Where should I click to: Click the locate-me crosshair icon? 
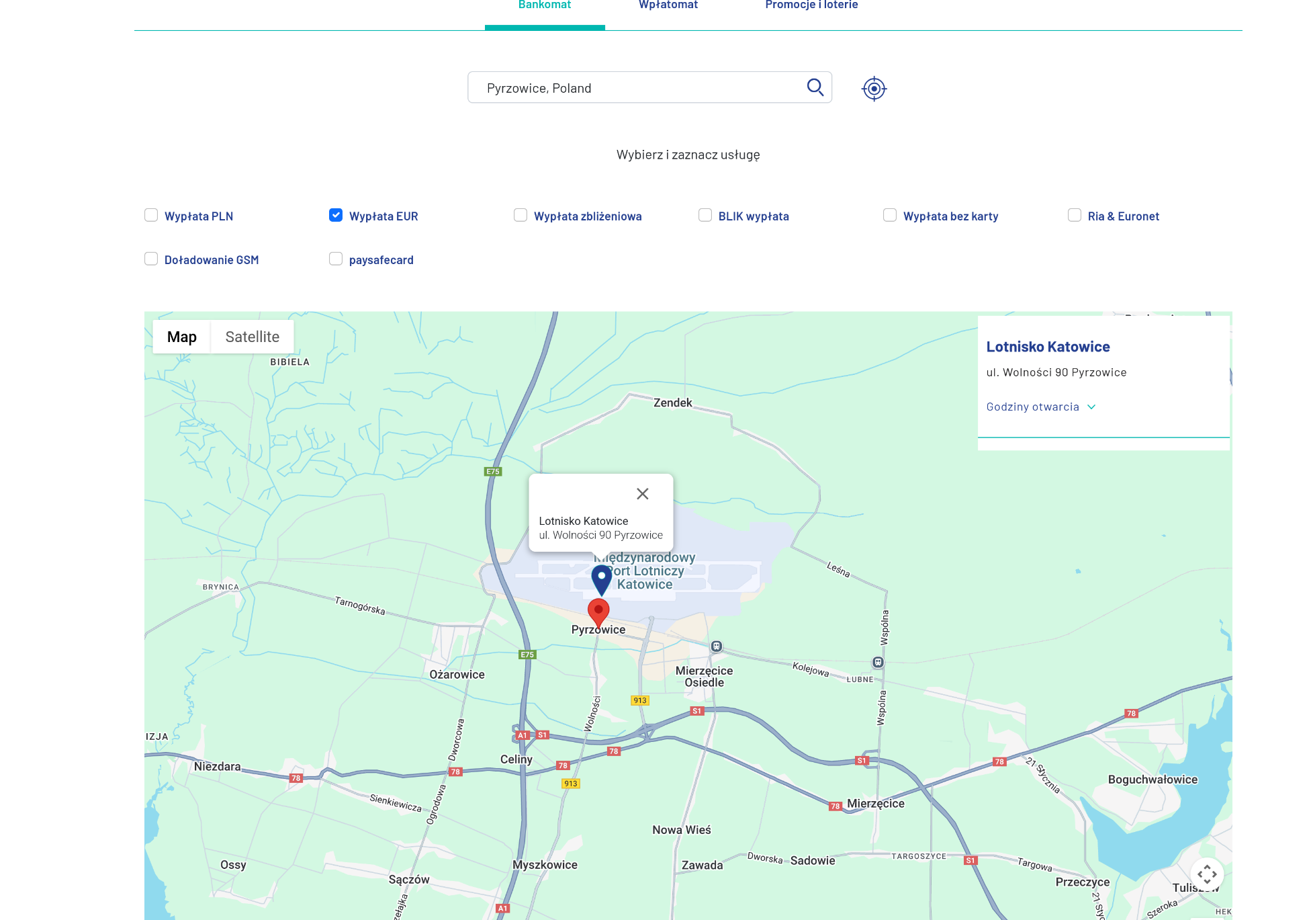point(874,89)
